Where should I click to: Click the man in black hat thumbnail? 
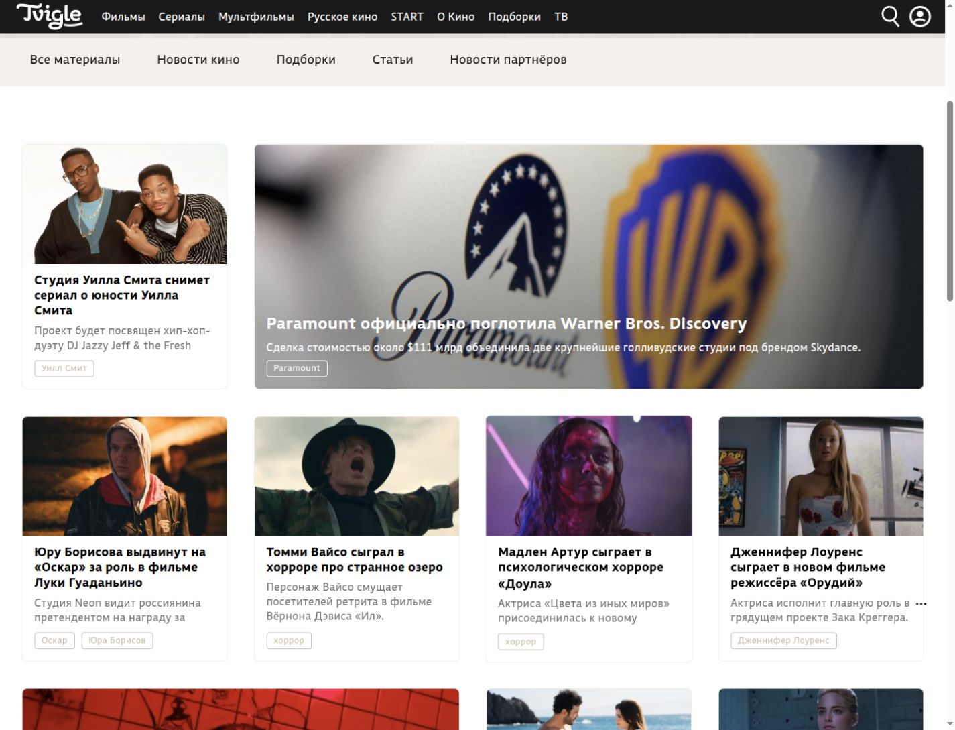pos(357,477)
